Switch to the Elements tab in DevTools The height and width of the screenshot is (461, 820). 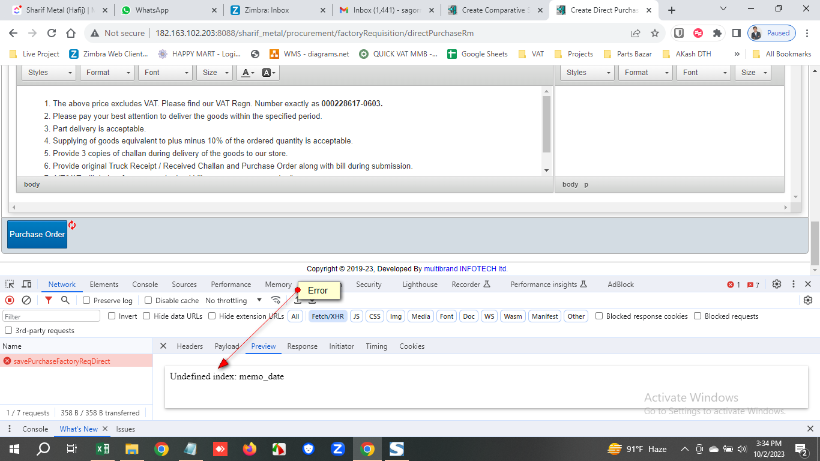(104, 285)
